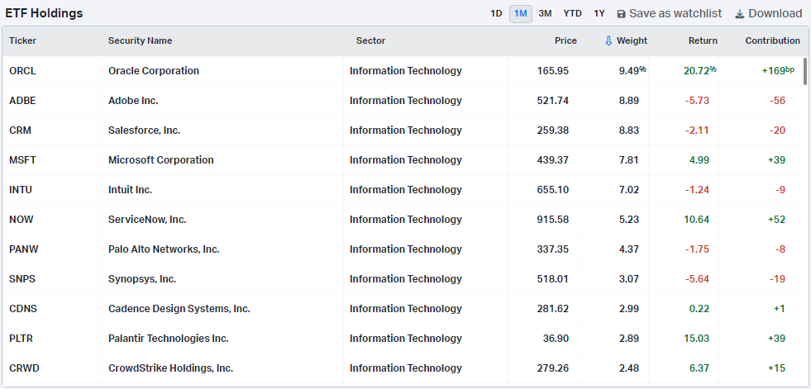Sort by Ticker column header
This screenshot has width=811, height=389.
point(23,40)
